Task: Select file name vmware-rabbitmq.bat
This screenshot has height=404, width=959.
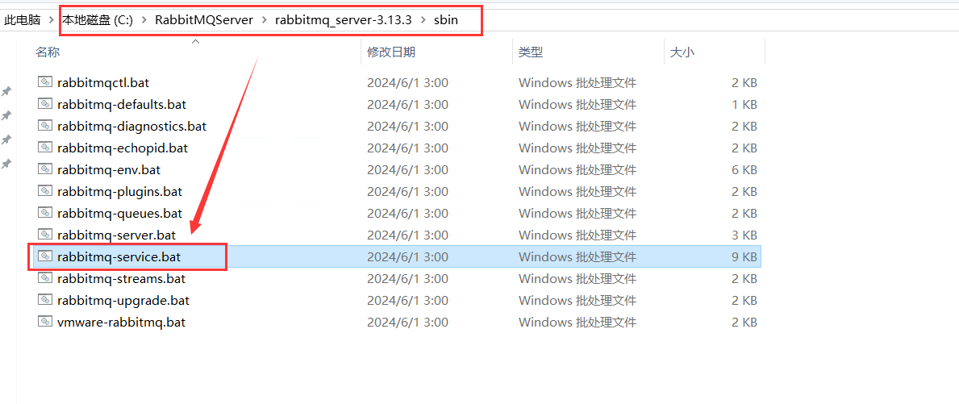Action: pos(121,323)
